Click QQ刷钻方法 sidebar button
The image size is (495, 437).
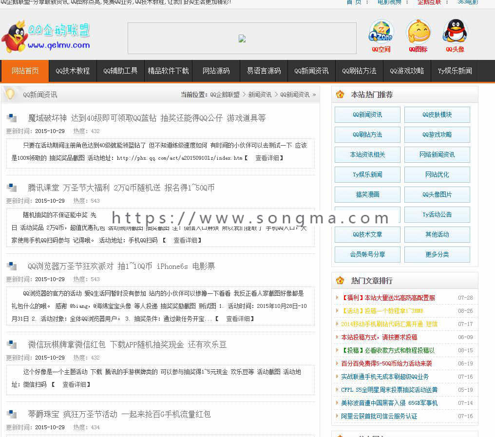coord(367,134)
